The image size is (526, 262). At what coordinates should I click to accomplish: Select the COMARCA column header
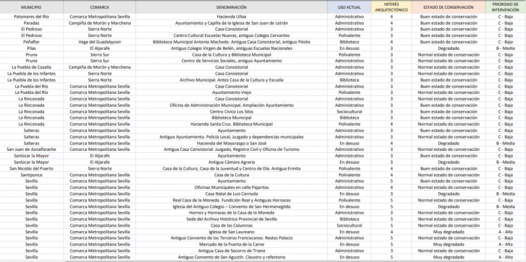tap(99, 8)
